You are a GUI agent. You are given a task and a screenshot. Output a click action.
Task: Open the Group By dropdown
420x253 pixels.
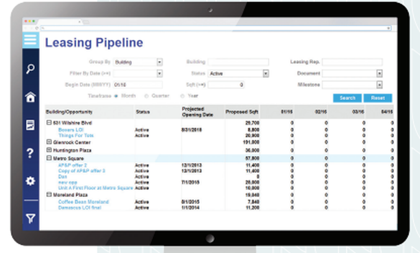click(x=159, y=62)
